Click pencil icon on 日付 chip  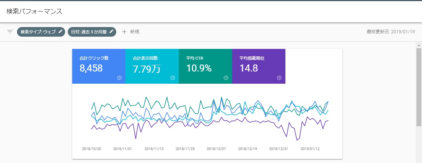(x=111, y=31)
